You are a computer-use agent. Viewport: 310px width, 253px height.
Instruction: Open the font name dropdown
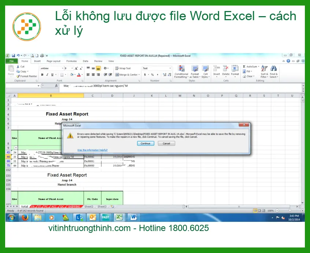coord(63,68)
